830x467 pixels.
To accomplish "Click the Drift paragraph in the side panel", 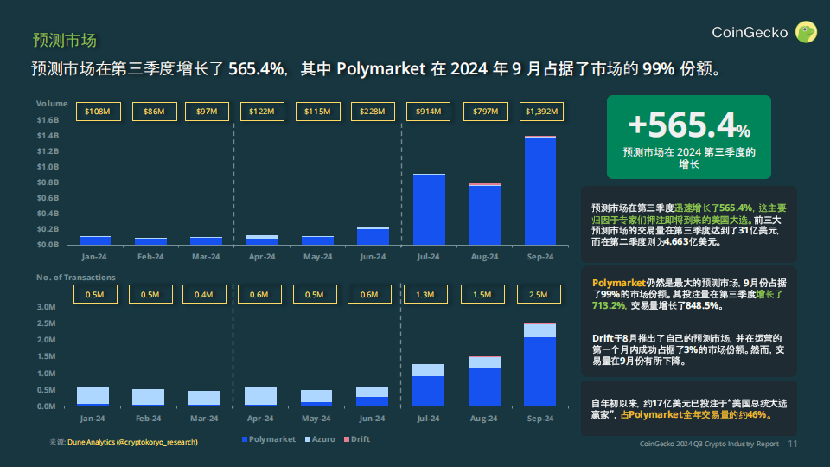I will [x=688, y=349].
